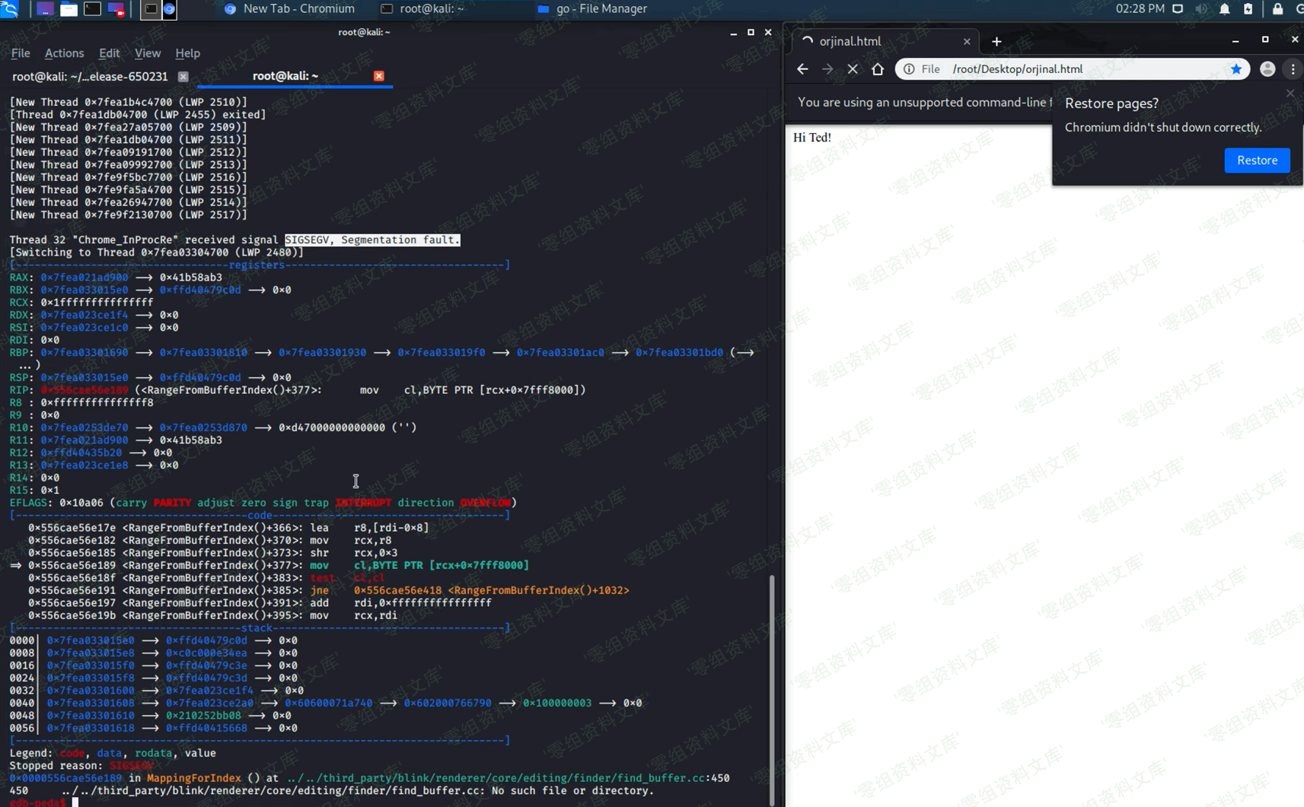Click the purple desktop icon in the panel
This screenshot has width=1304, height=807.
click(x=45, y=9)
